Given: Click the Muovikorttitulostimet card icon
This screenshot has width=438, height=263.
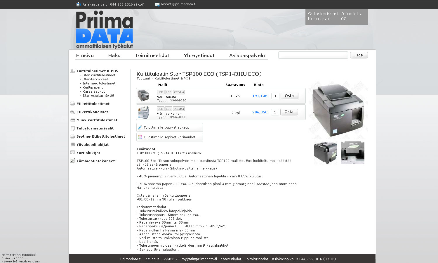Looking at the screenshot, I should tap(72, 120).
